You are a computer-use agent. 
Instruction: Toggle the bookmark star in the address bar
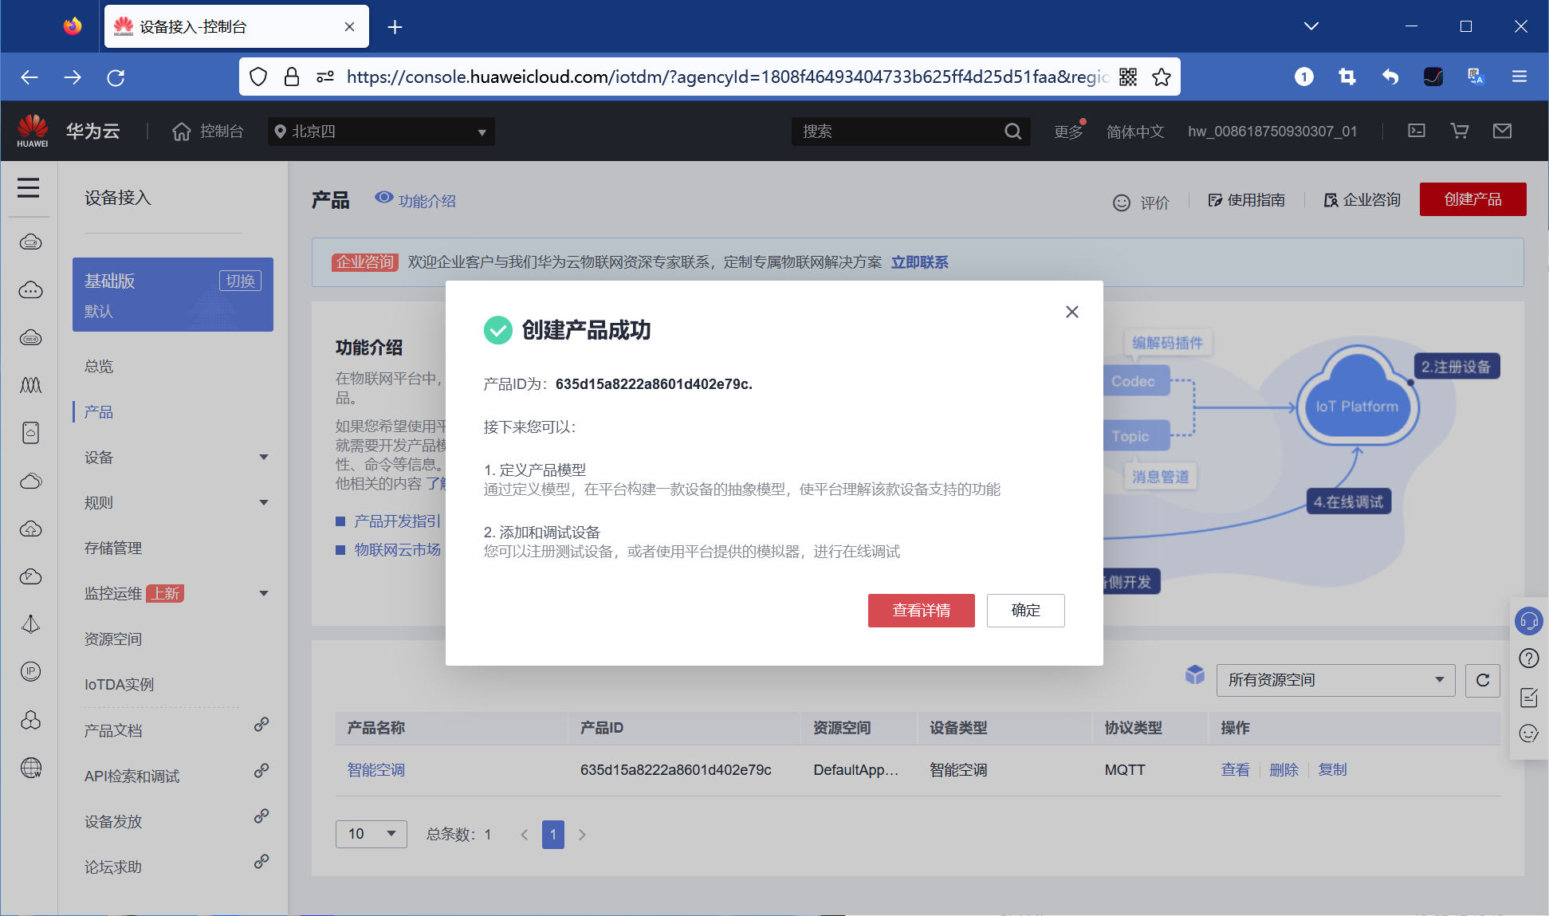click(1162, 77)
